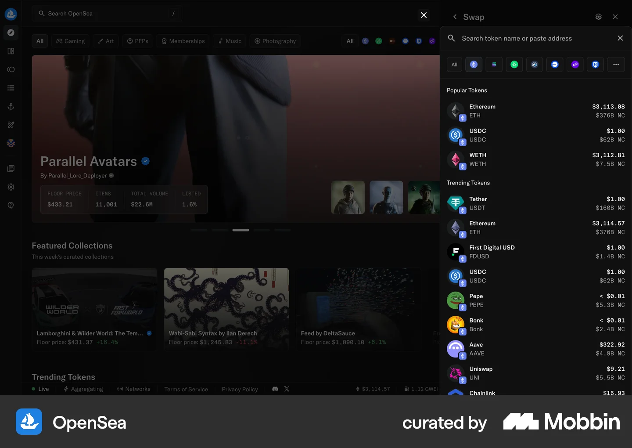The image size is (632, 448).
Task: Show more chains via ellipsis button
Action: click(x=616, y=65)
